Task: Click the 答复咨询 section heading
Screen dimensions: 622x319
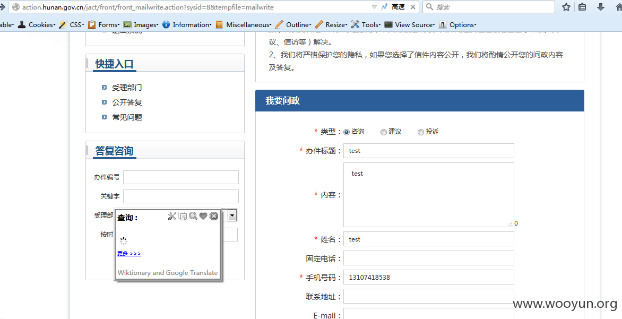Action: point(114,151)
